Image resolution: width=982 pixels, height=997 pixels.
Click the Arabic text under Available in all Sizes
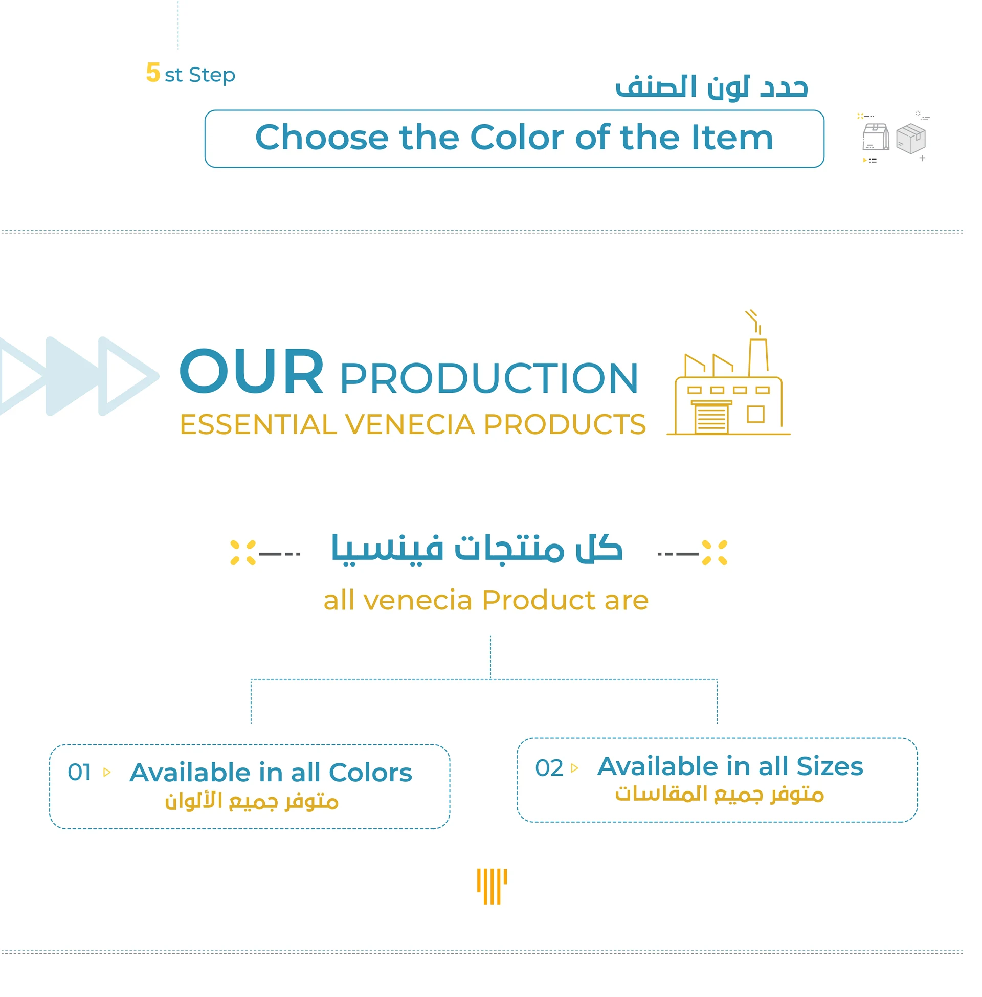click(719, 794)
